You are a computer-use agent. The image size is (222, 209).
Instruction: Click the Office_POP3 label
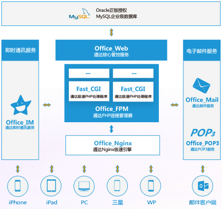click(x=202, y=143)
